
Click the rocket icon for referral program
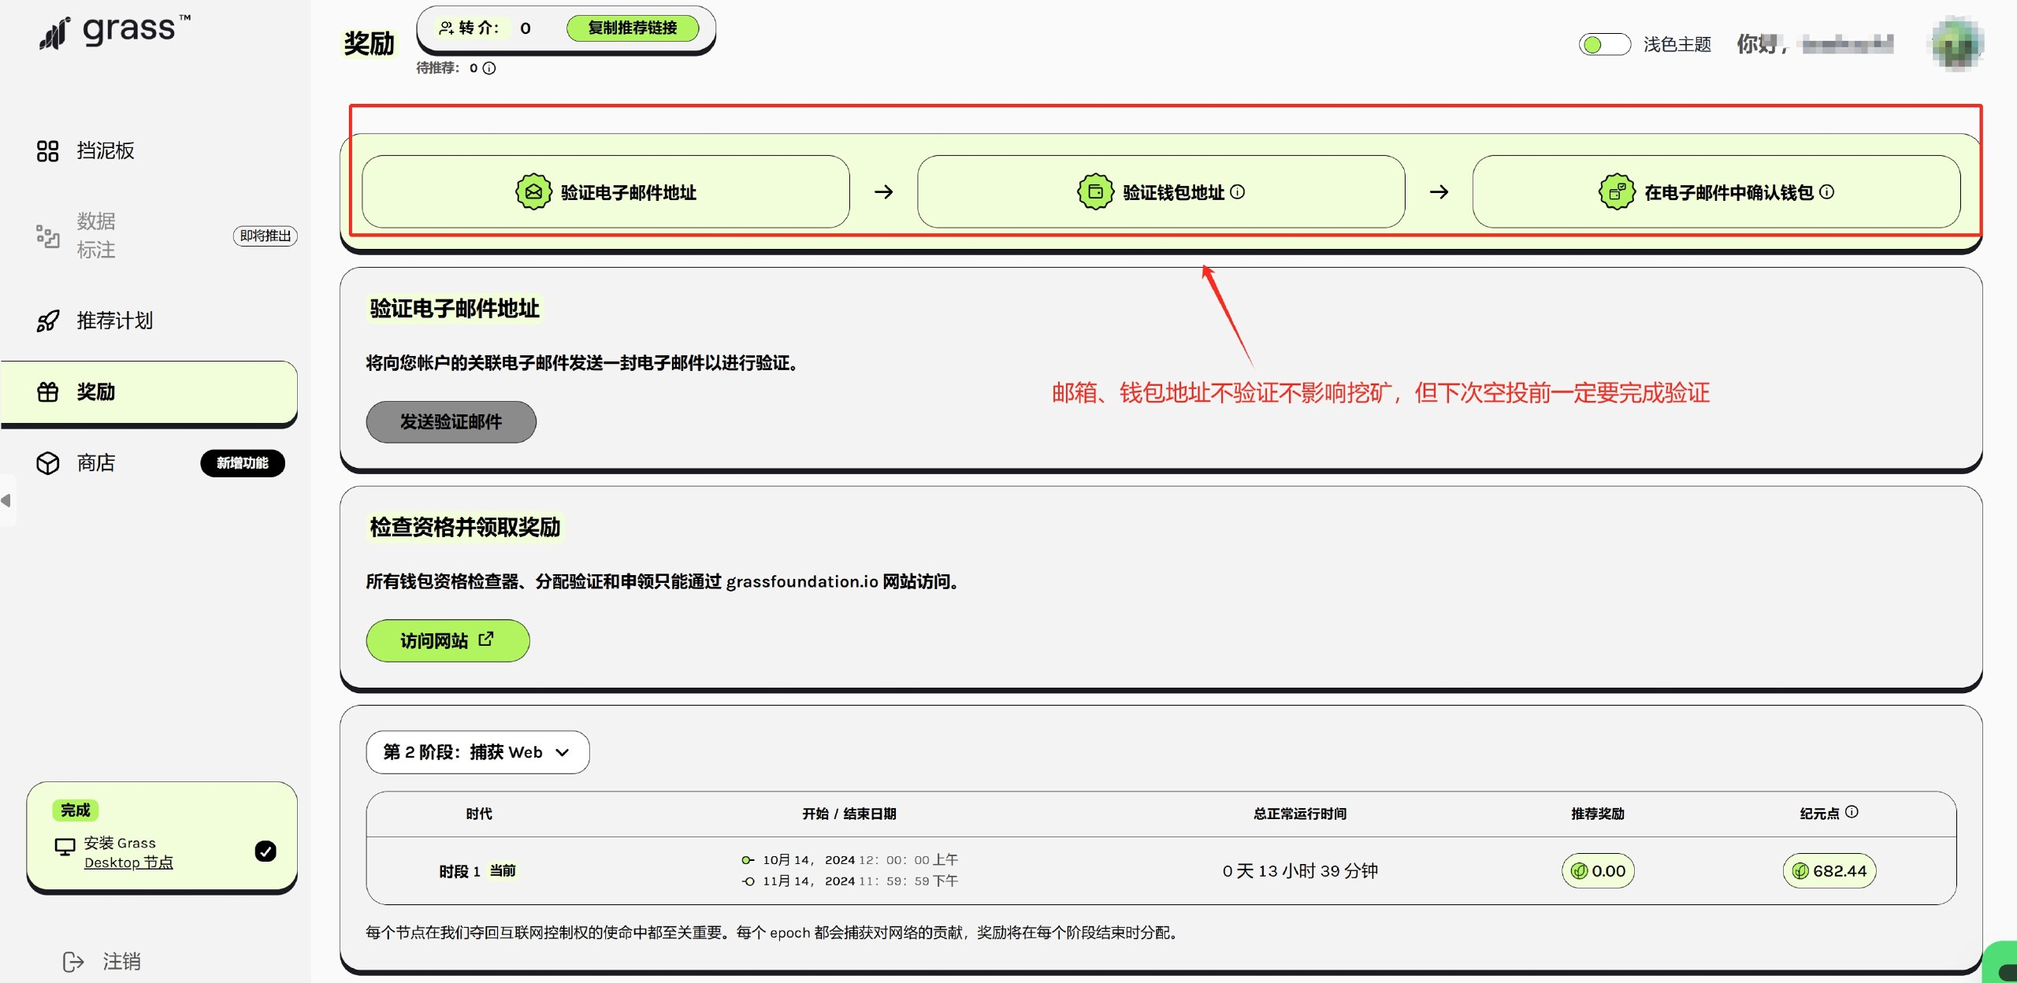[47, 321]
